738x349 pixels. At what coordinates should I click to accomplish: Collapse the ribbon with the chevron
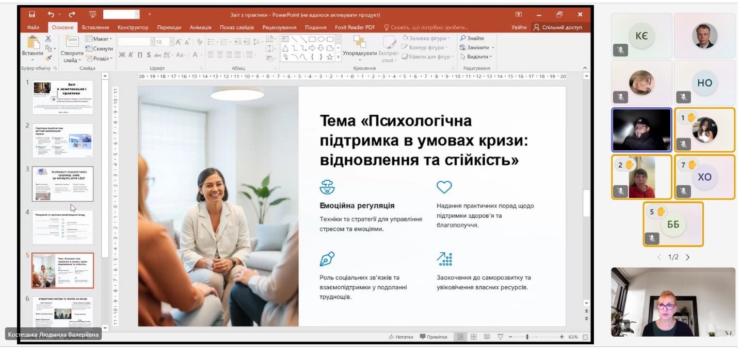pyautogui.click(x=586, y=67)
